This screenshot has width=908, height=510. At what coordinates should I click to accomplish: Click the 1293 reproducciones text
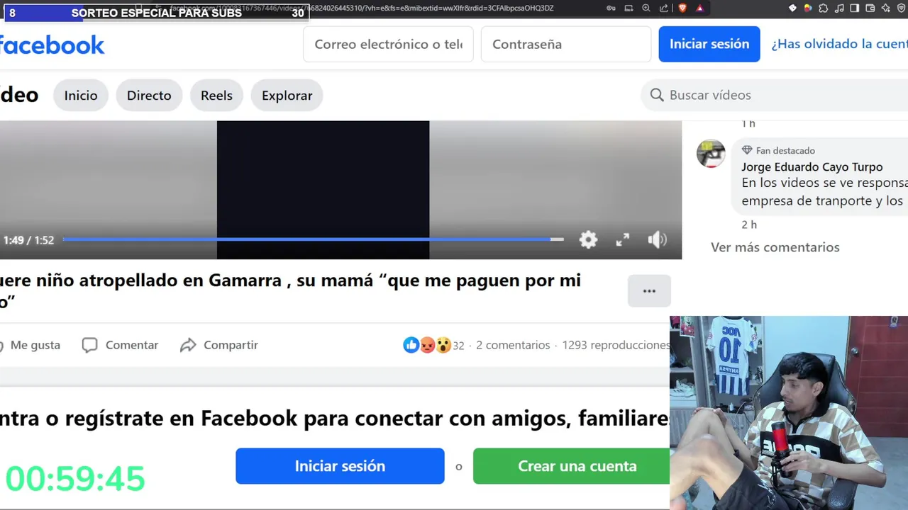[x=616, y=345]
